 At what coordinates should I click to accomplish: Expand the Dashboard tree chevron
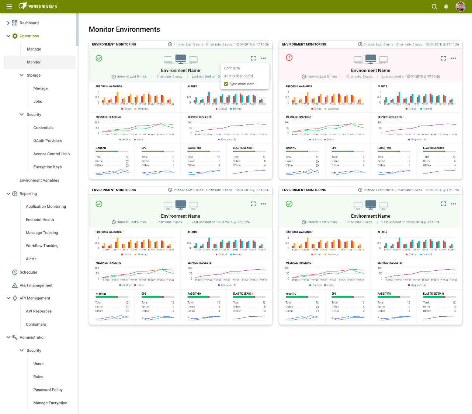tap(8, 23)
